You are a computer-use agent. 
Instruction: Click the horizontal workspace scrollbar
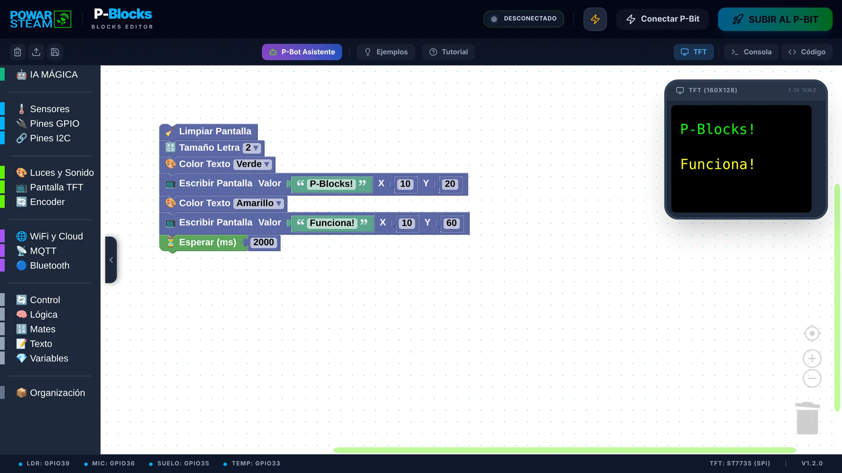pos(564,450)
